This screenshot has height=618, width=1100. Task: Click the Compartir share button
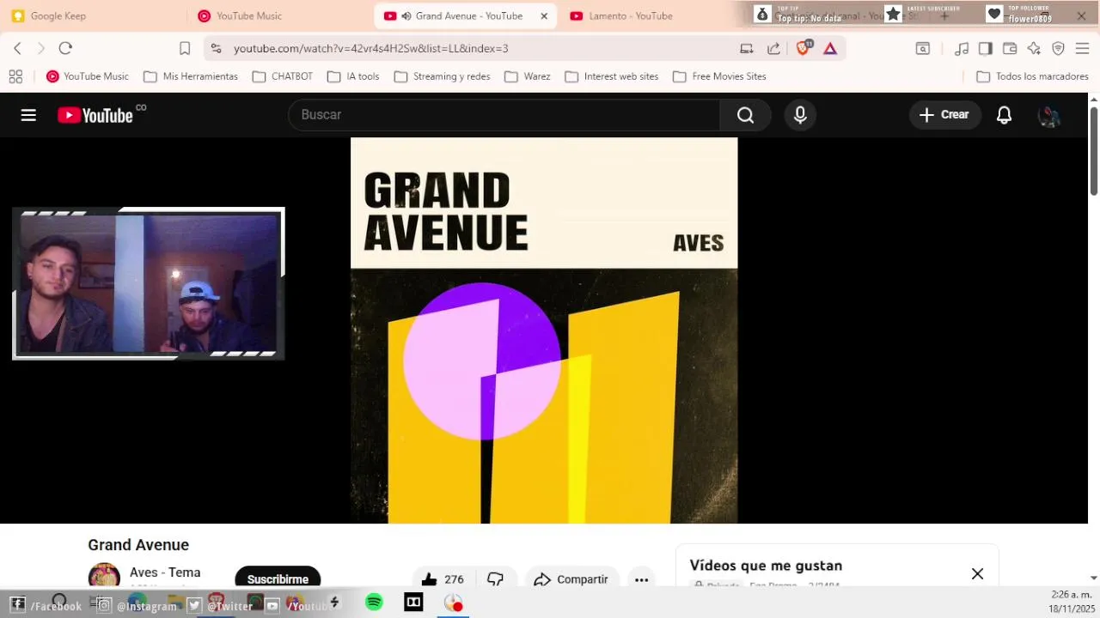(x=571, y=579)
